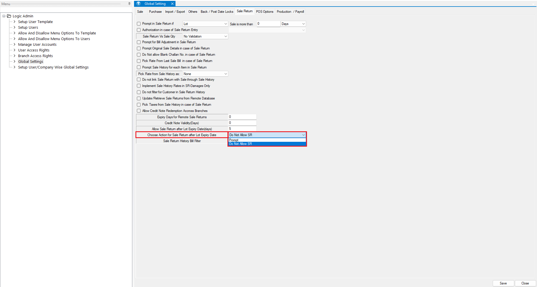Expand the Setup User Template node
Viewport: 537px width, 287px height.
coord(14,22)
